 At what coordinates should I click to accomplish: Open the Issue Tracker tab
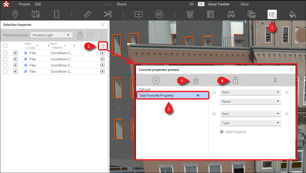tap(219, 4)
